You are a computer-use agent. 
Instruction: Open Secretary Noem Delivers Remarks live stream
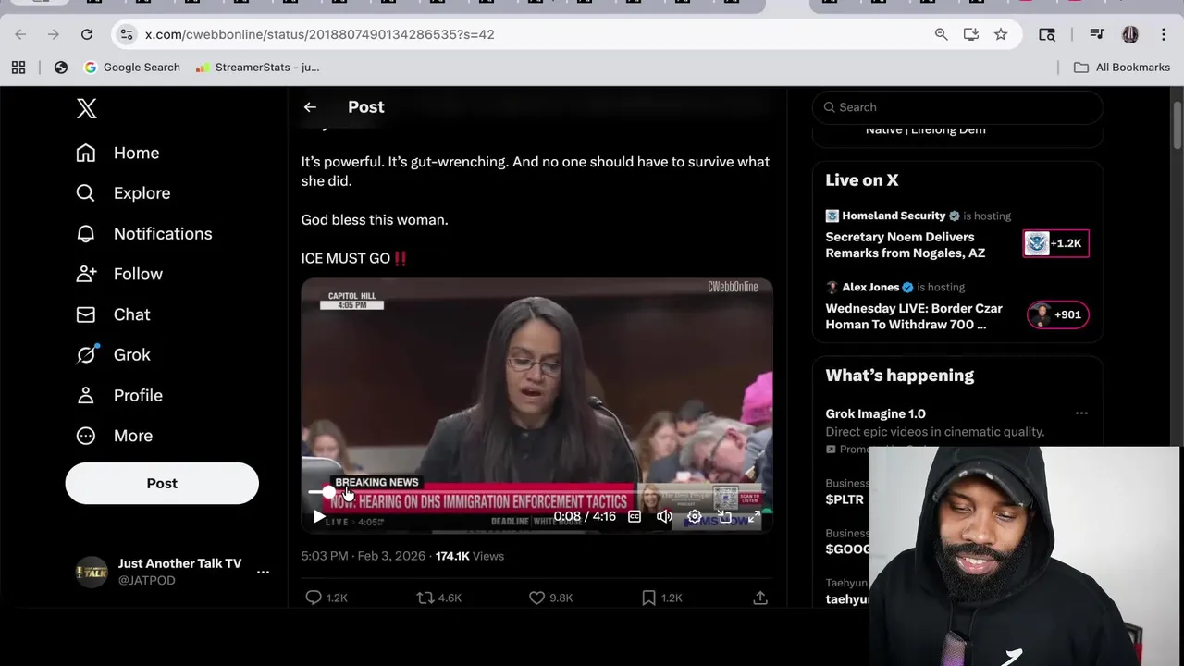click(x=905, y=245)
